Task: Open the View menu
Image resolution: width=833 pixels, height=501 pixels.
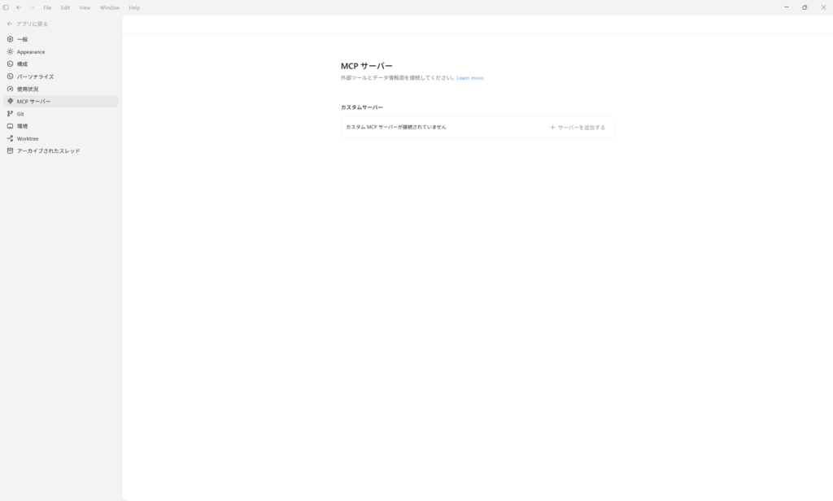Action: tap(85, 7)
